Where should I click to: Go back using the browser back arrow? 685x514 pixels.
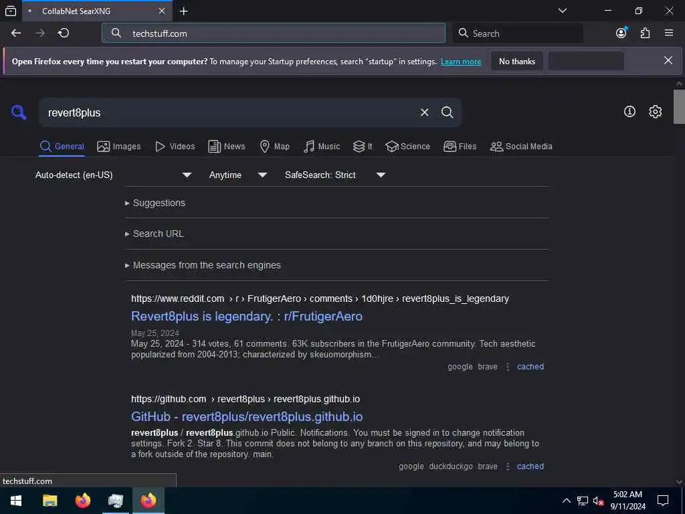point(16,33)
